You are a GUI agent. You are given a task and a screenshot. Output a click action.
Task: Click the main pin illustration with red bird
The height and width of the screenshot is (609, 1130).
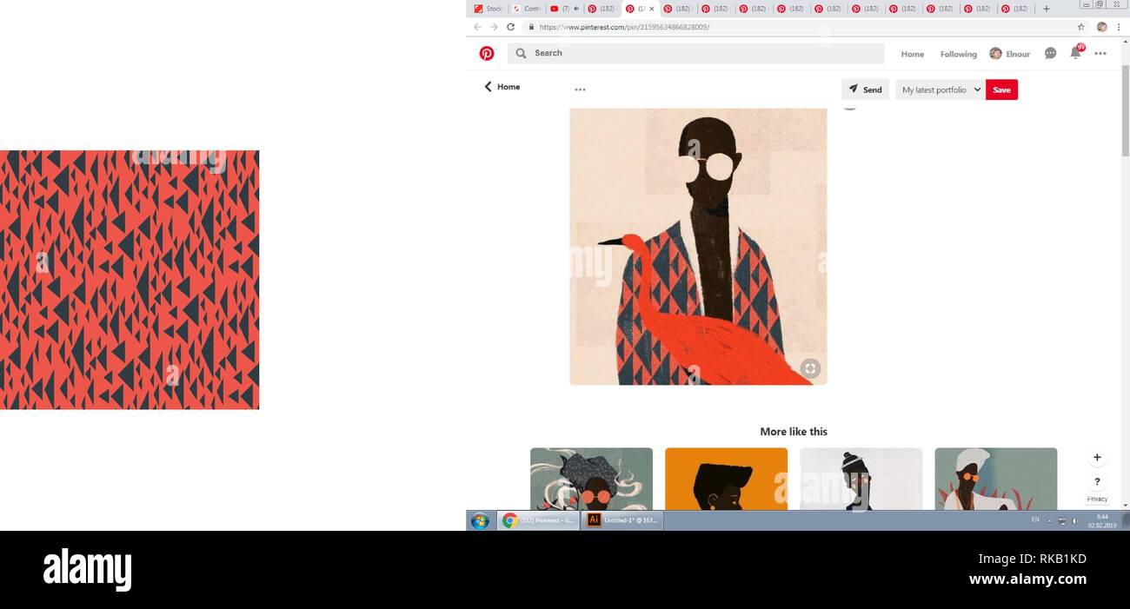point(698,247)
